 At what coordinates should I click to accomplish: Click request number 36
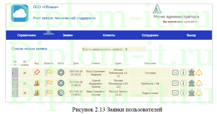point(24,73)
